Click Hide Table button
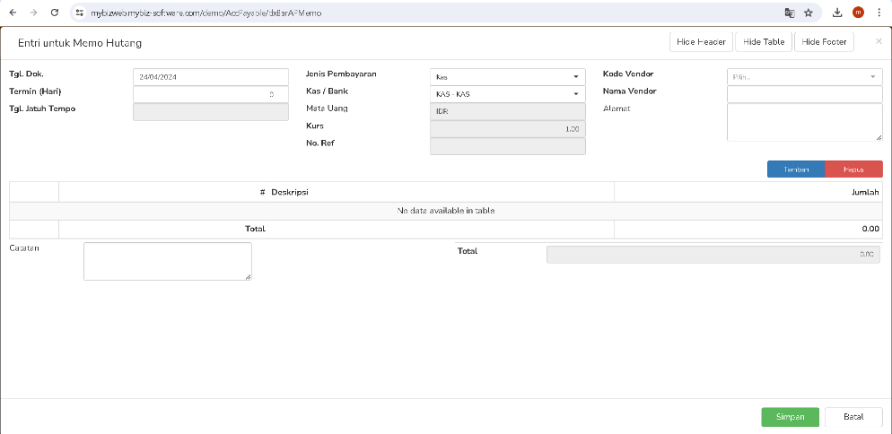The height and width of the screenshot is (434, 892). 764,41
